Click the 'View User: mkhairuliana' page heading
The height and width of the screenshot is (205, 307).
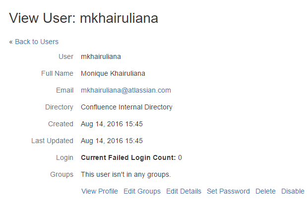83,18
